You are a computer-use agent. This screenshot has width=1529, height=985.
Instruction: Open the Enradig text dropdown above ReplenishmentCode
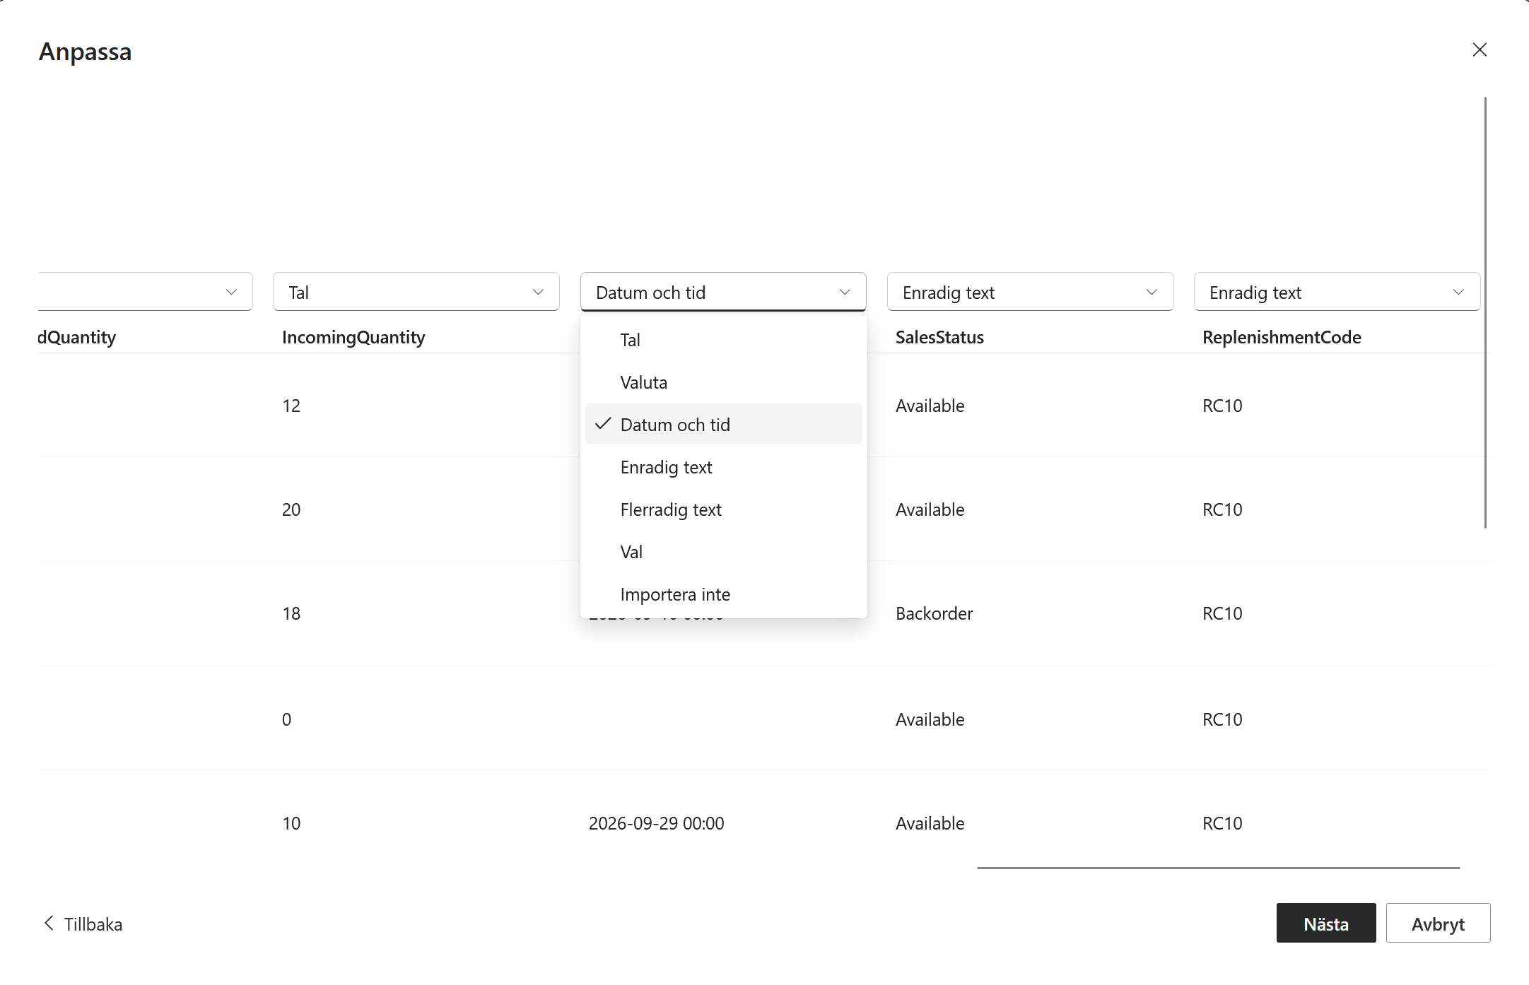coord(1337,292)
